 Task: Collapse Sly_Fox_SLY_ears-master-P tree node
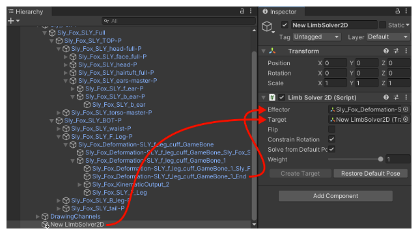point(66,81)
